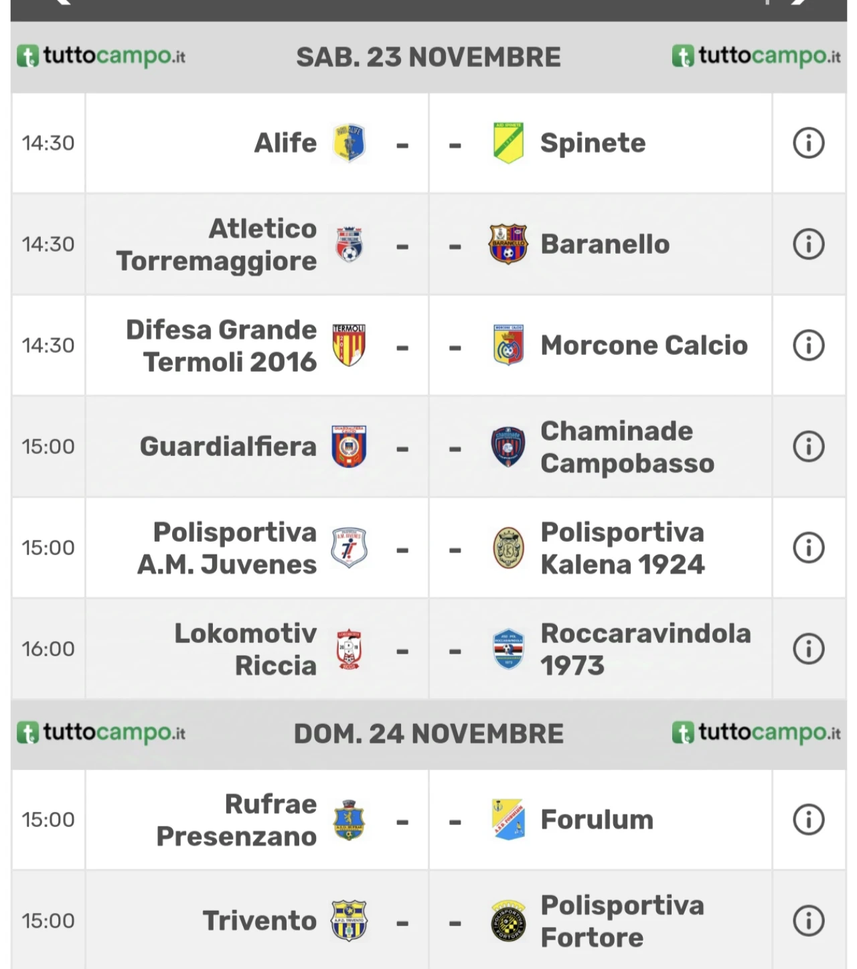This screenshot has height=969, width=857.
Task: Open info icon for Guardialfiera match
Action: [808, 447]
